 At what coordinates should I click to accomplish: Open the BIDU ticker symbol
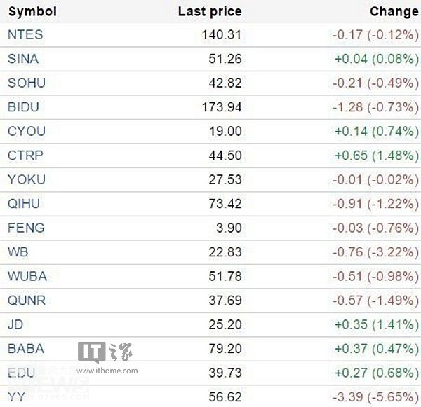[23, 107]
